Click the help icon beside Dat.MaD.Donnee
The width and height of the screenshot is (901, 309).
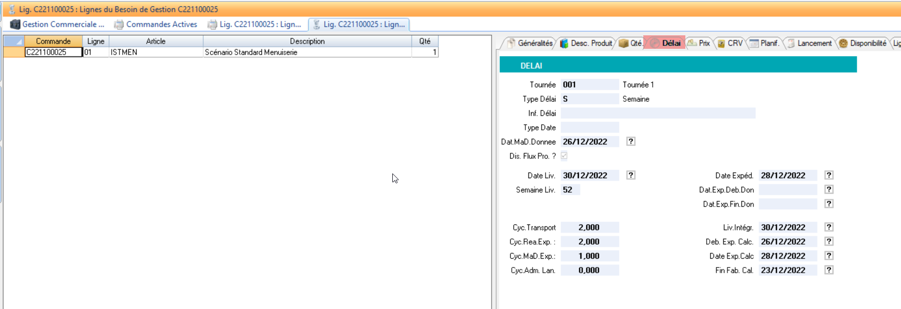[630, 142]
